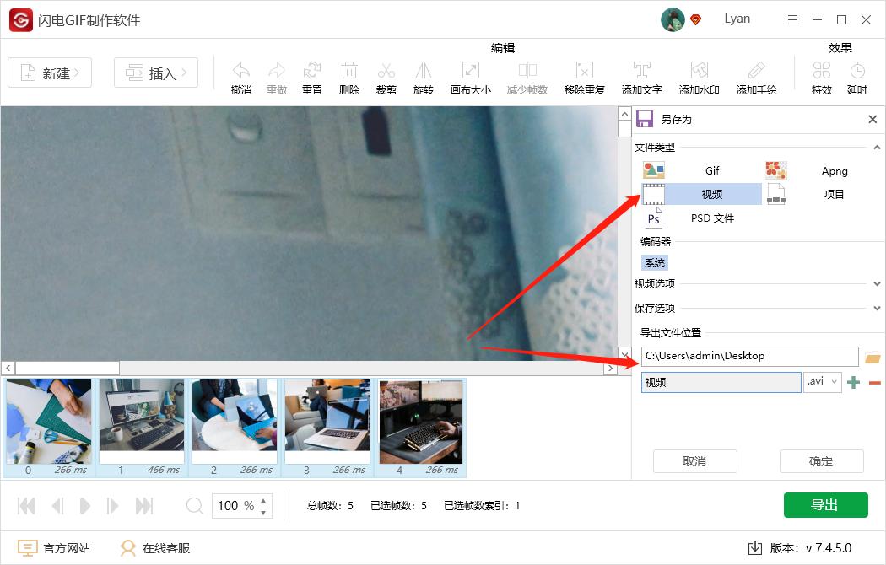Expand the 视频选项 video options section
The image size is (886, 565).
[x=878, y=283]
